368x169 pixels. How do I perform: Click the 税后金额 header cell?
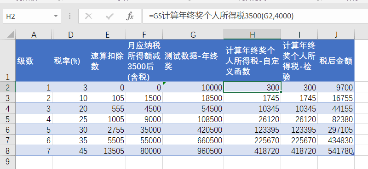(336, 61)
